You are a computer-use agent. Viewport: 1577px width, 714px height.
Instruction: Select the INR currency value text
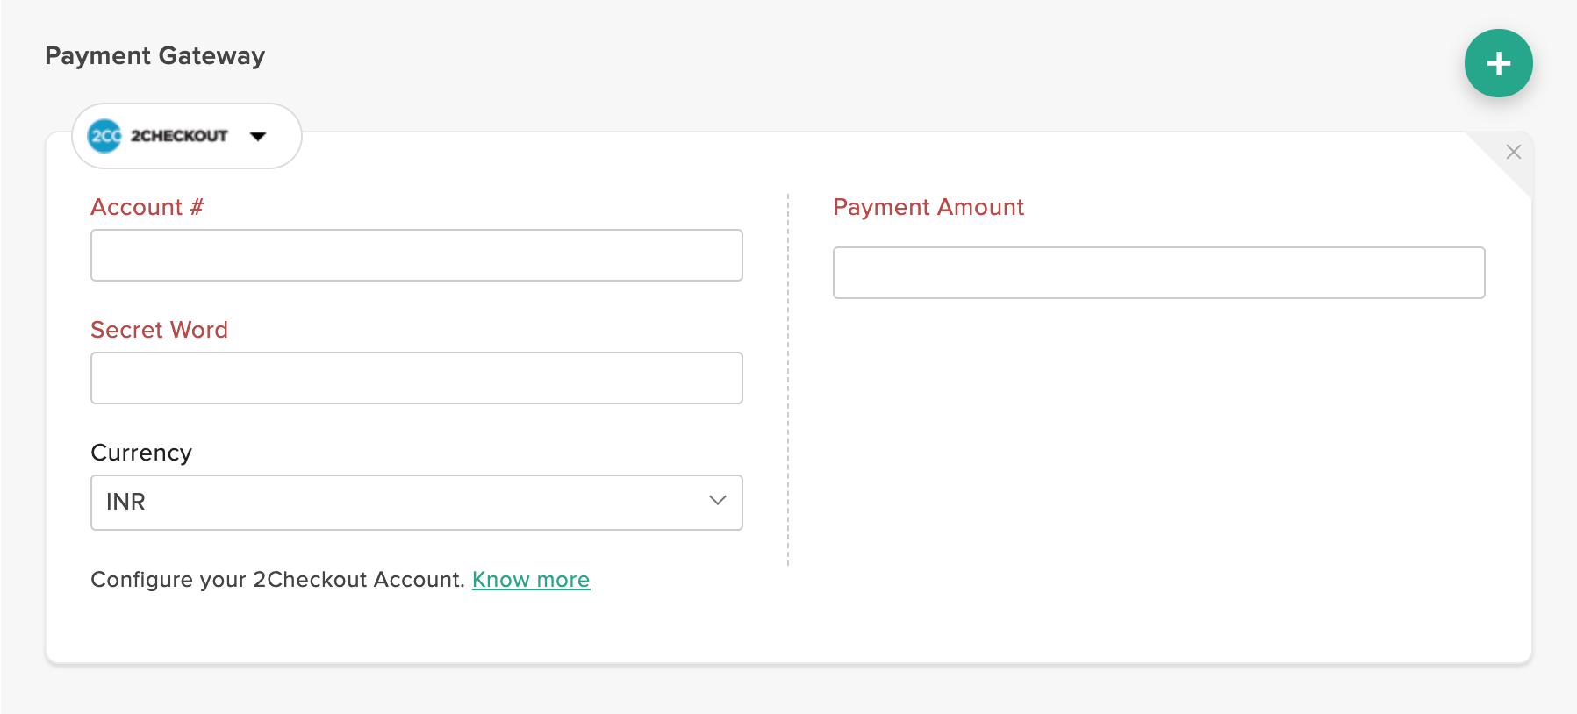(125, 502)
